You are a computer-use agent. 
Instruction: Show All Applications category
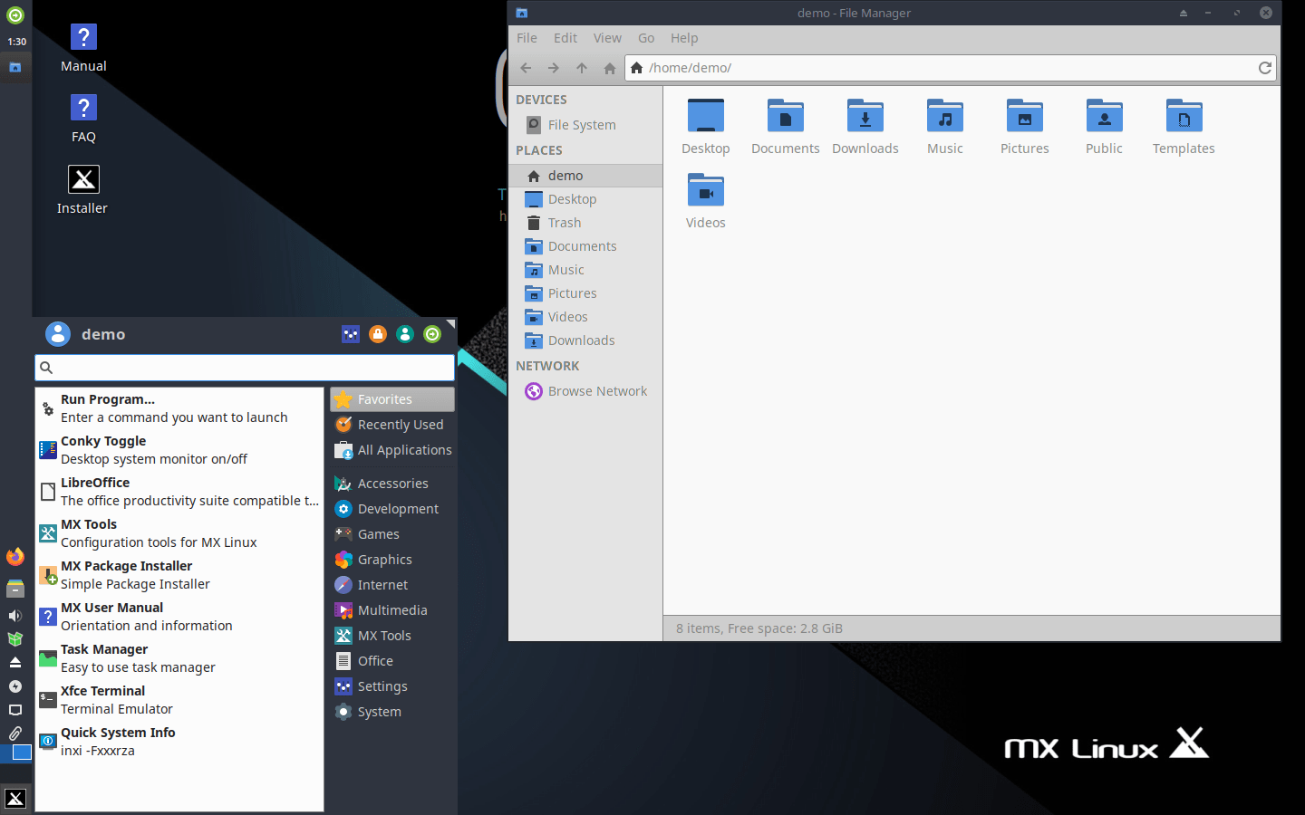(392, 450)
